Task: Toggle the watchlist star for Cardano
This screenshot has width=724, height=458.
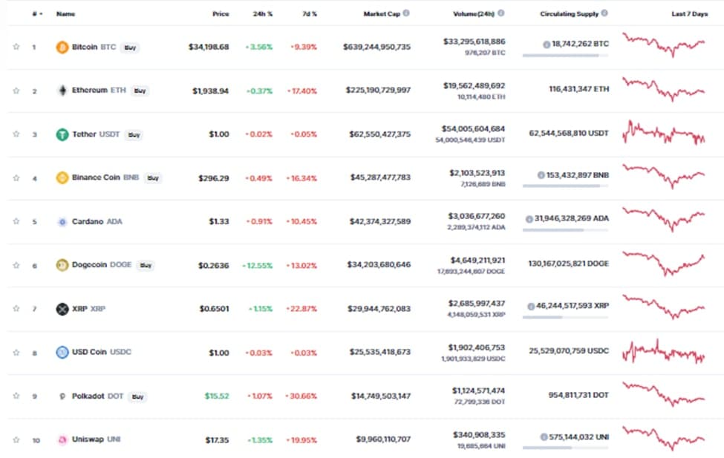Action: pyautogui.click(x=16, y=221)
